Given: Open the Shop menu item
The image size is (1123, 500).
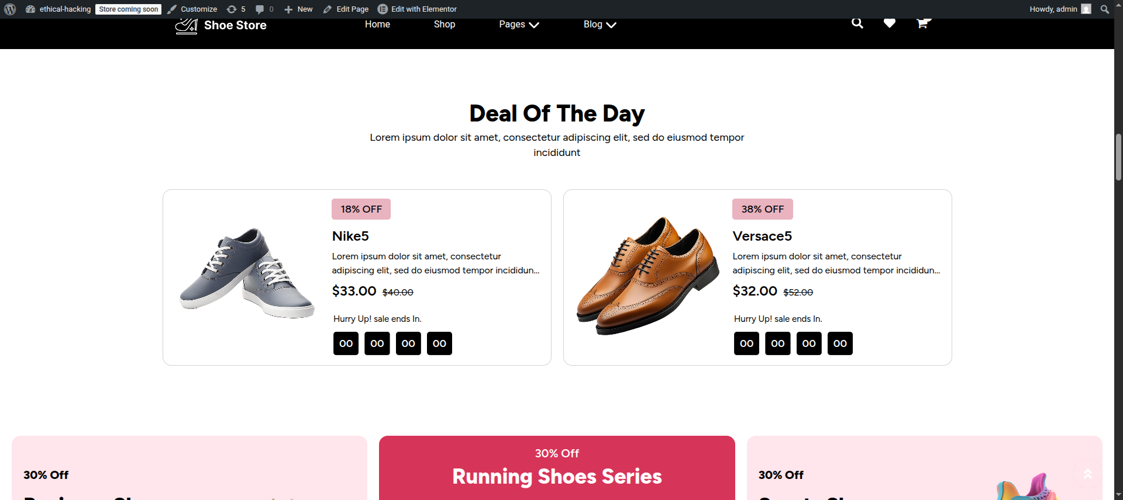Looking at the screenshot, I should [445, 25].
